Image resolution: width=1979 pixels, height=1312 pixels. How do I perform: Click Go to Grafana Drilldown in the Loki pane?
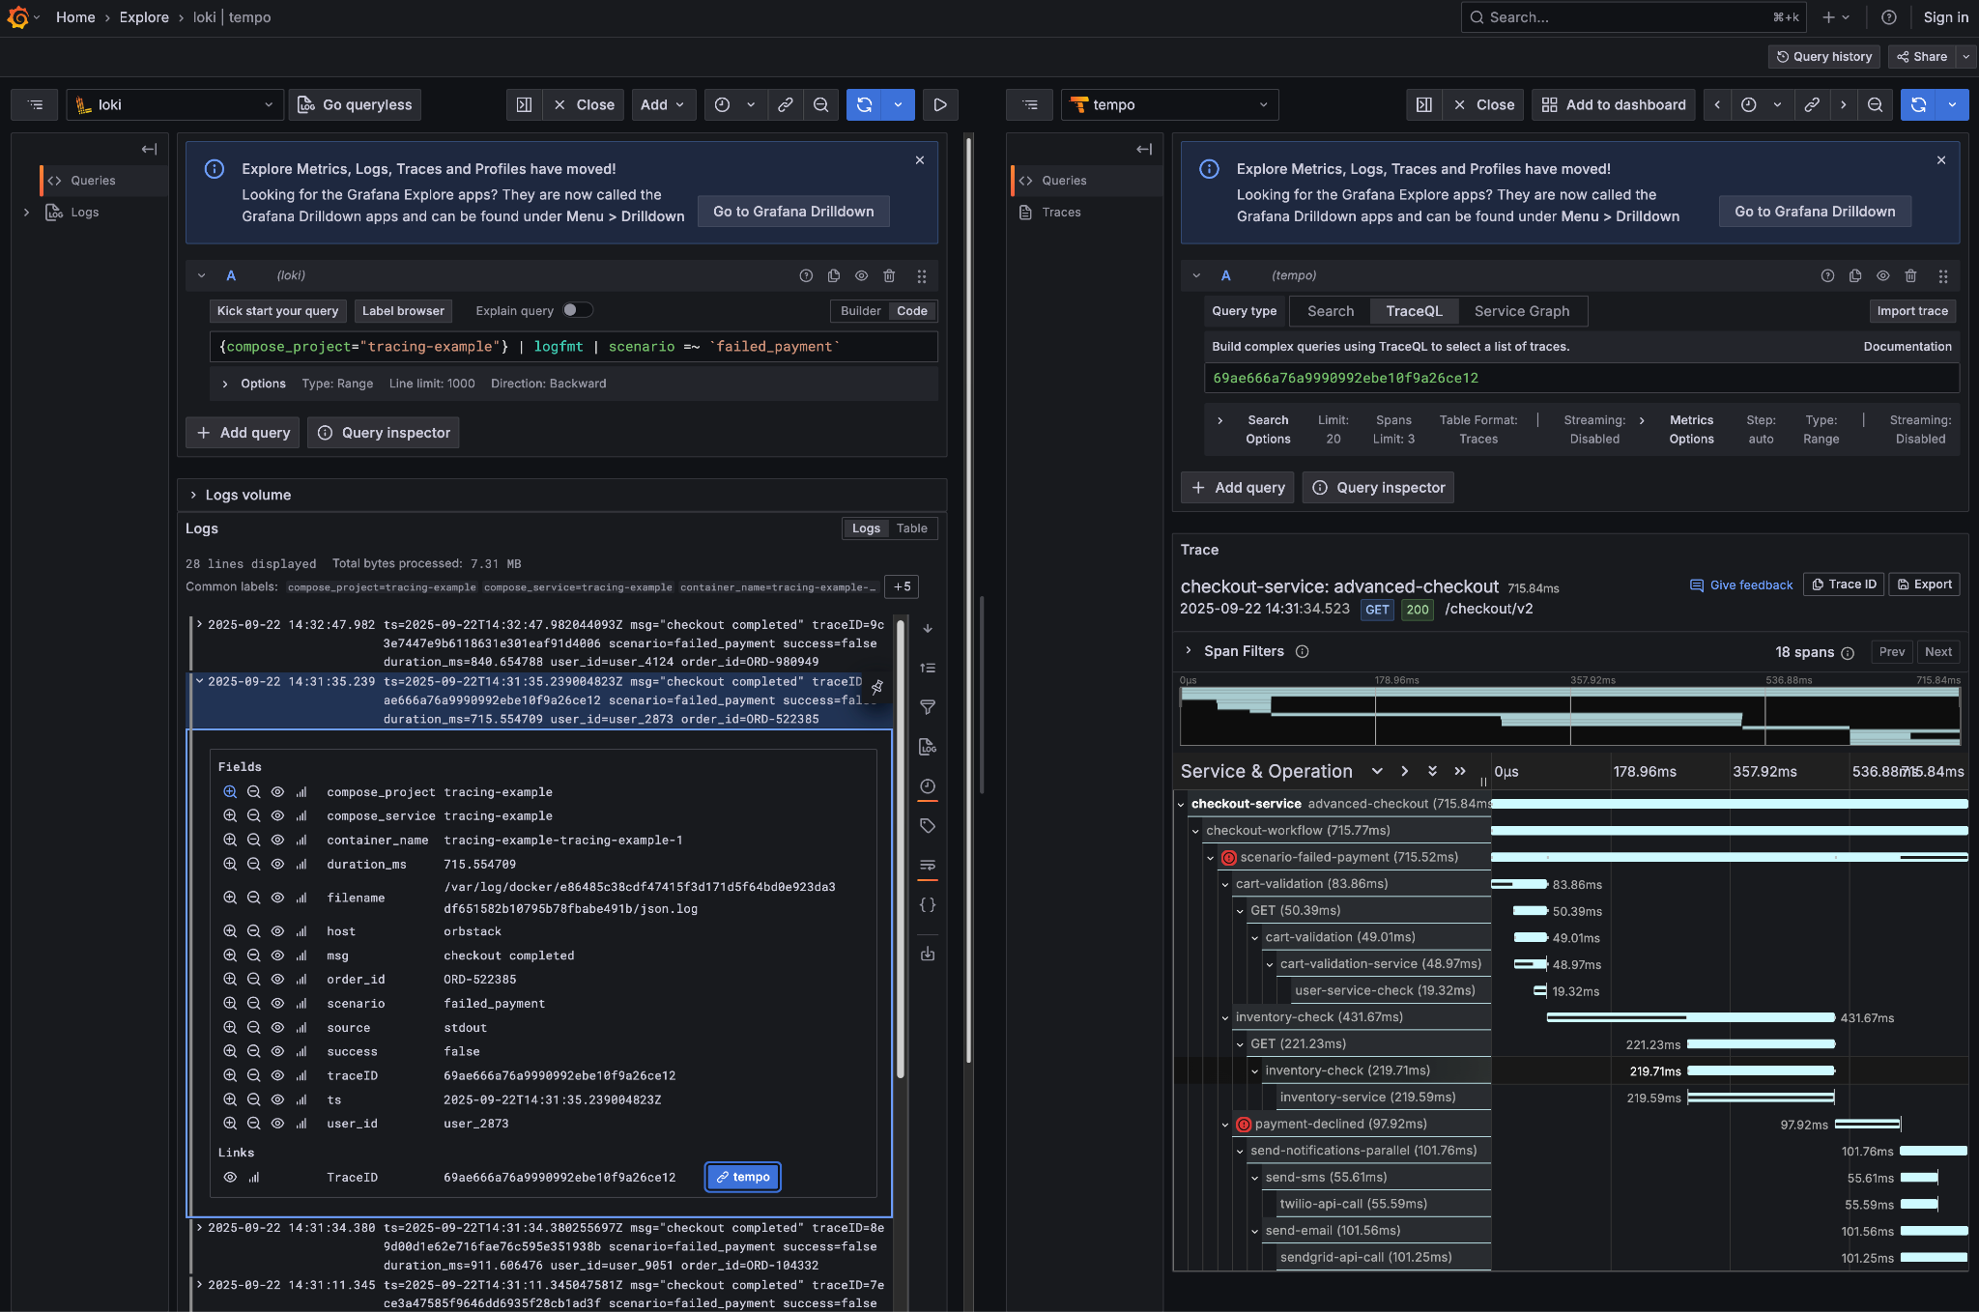point(792,212)
